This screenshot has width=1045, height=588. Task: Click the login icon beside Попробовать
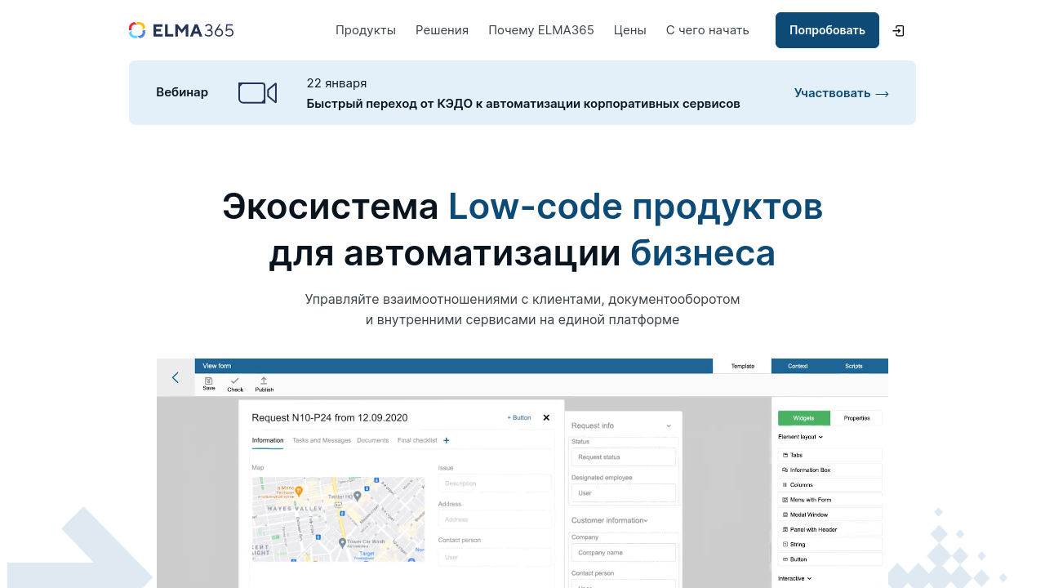898,30
